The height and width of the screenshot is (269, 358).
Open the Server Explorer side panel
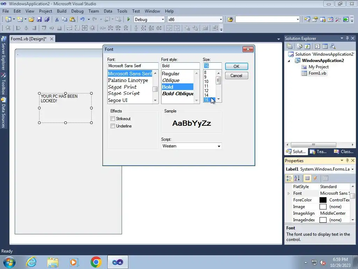coord(3,54)
